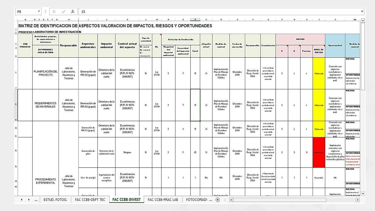Screen dimensions: 375x211
Task: Click the NA control measure cell in energía row
Action: (221, 178)
